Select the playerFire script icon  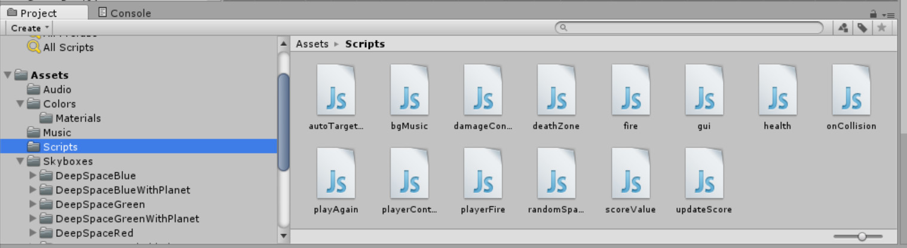point(483,173)
